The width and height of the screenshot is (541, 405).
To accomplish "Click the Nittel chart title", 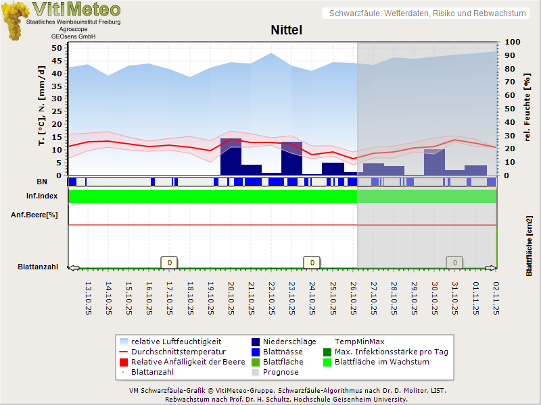I will tap(286, 30).
